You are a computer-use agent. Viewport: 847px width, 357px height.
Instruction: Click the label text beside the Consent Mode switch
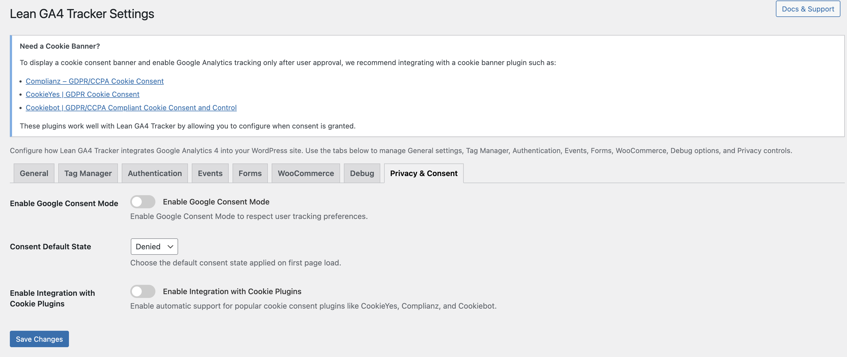(x=216, y=202)
